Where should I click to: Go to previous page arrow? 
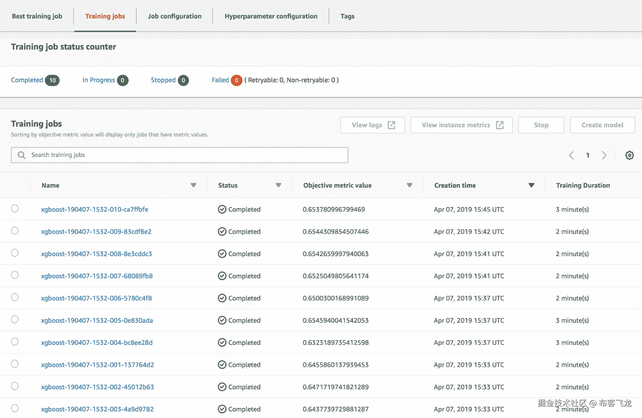(571, 155)
